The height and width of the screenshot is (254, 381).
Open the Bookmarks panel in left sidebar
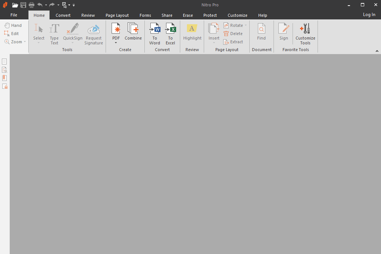click(x=4, y=78)
